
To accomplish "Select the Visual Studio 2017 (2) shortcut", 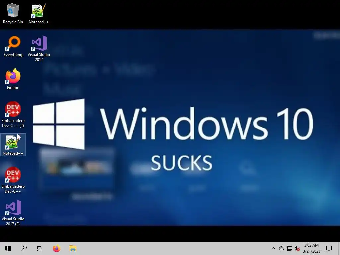I will tap(13, 213).
